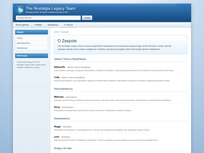Open Deweloperzy sidebar link
Screen dimensions: 204x153
(x=31, y=48)
